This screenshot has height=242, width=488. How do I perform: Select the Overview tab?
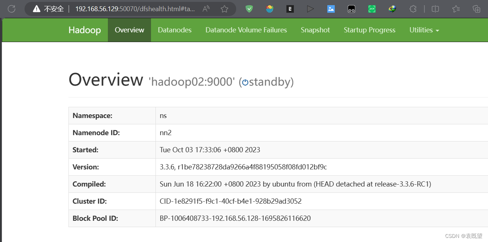[x=129, y=30]
